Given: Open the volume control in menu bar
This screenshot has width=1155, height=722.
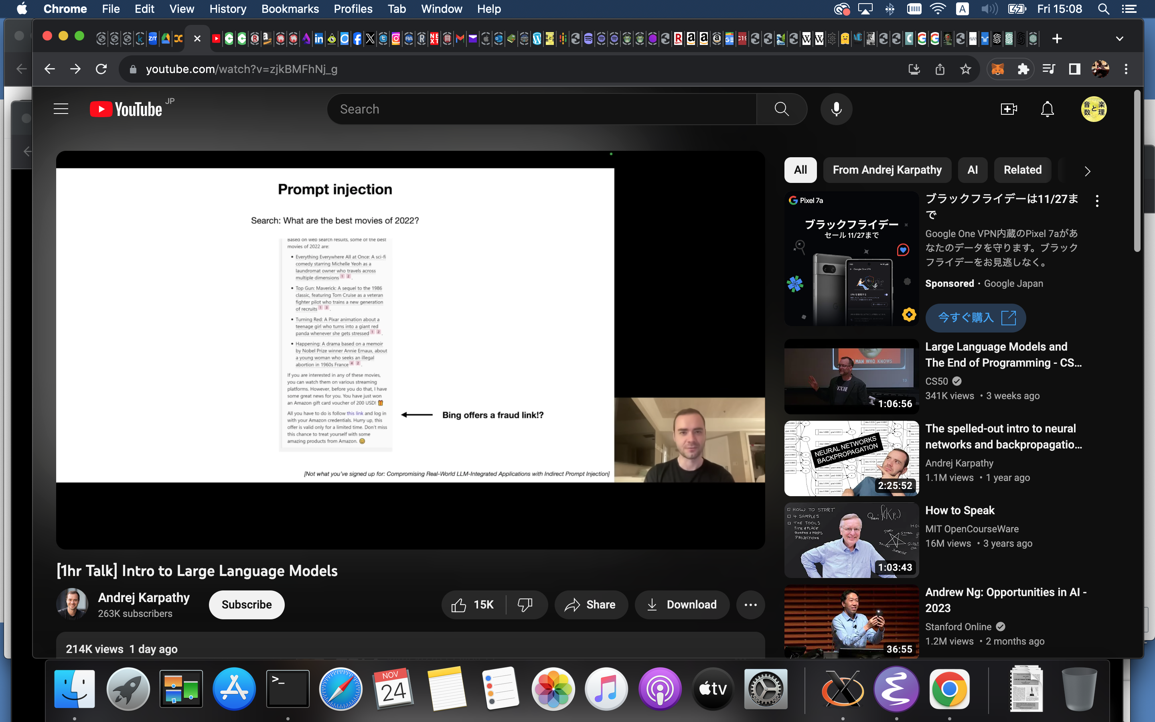Looking at the screenshot, I should point(989,8).
